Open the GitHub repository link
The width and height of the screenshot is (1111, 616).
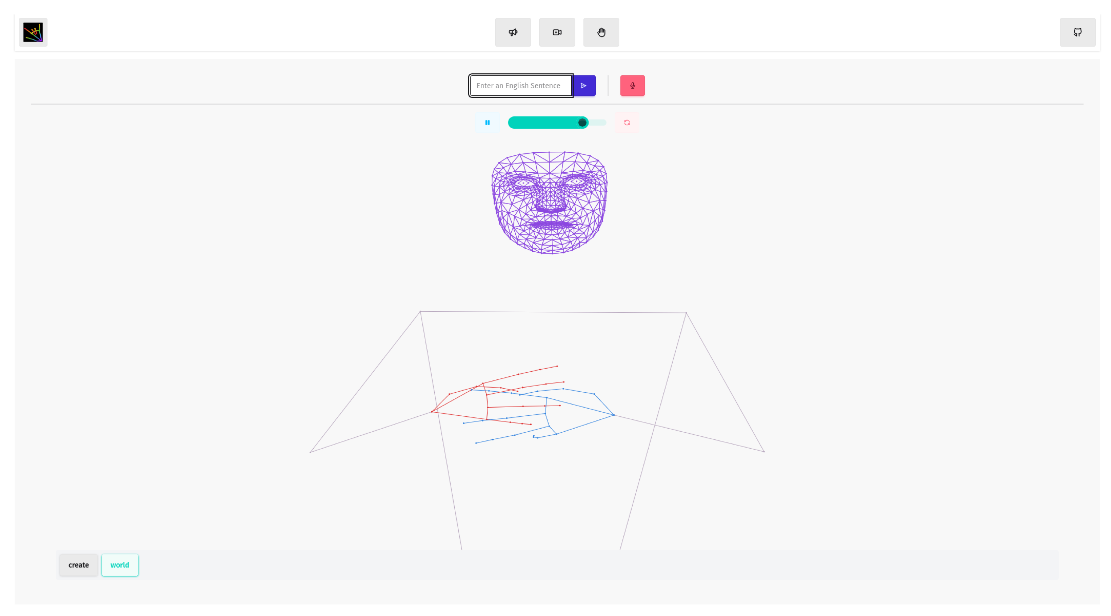[1077, 32]
